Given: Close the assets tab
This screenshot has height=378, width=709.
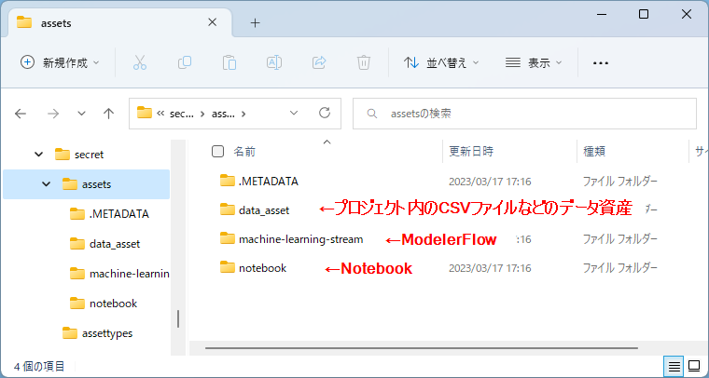Looking at the screenshot, I should point(212,22).
